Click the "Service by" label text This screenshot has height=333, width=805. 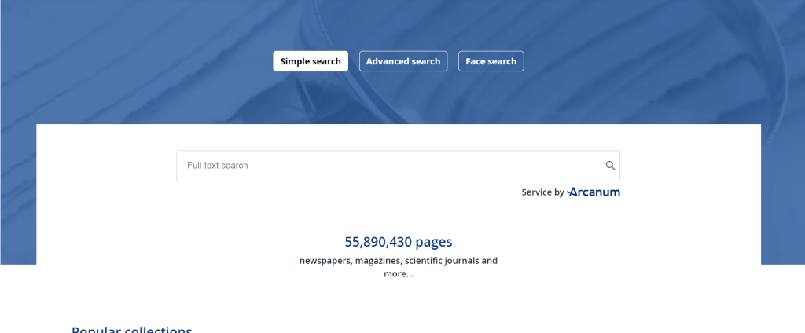(542, 192)
